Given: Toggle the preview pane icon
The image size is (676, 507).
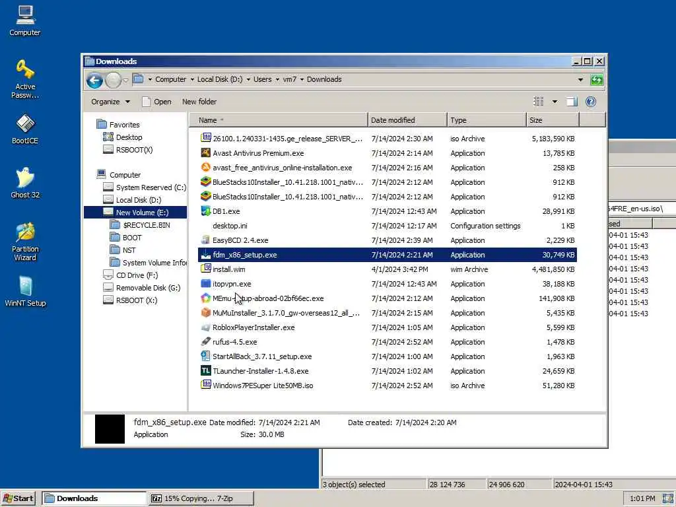Looking at the screenshot, I should pos(572,102).
